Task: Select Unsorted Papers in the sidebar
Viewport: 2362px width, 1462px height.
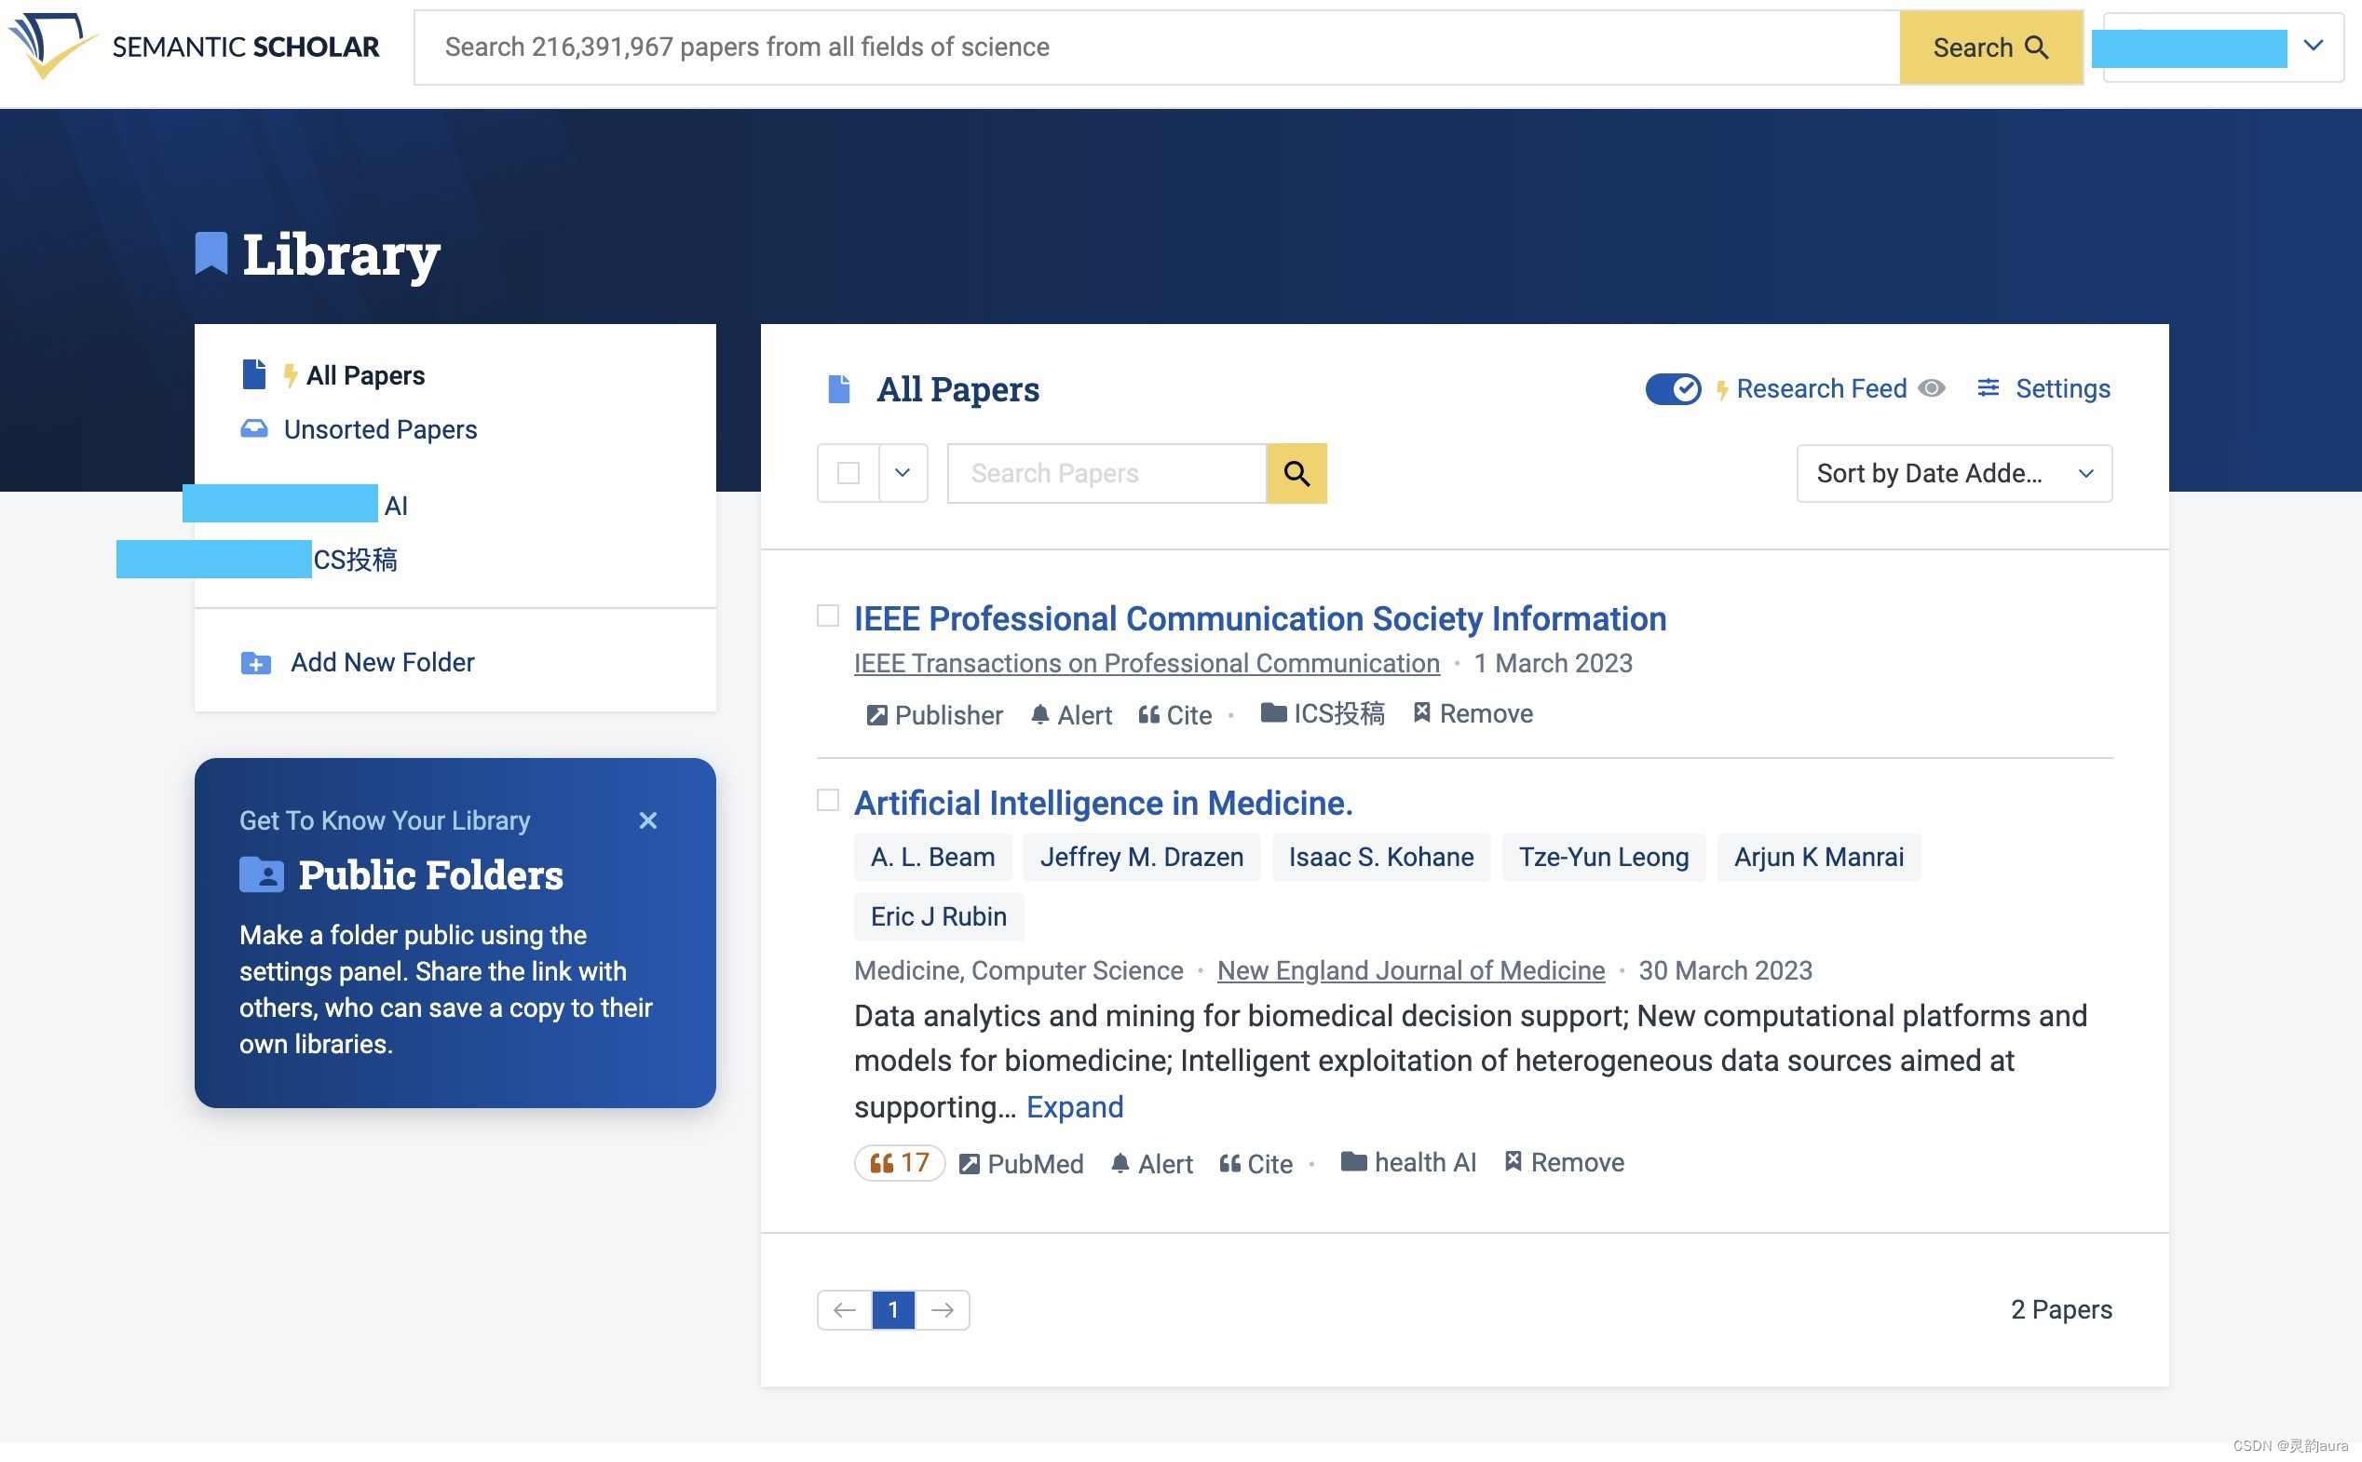Action: (379, 429)
